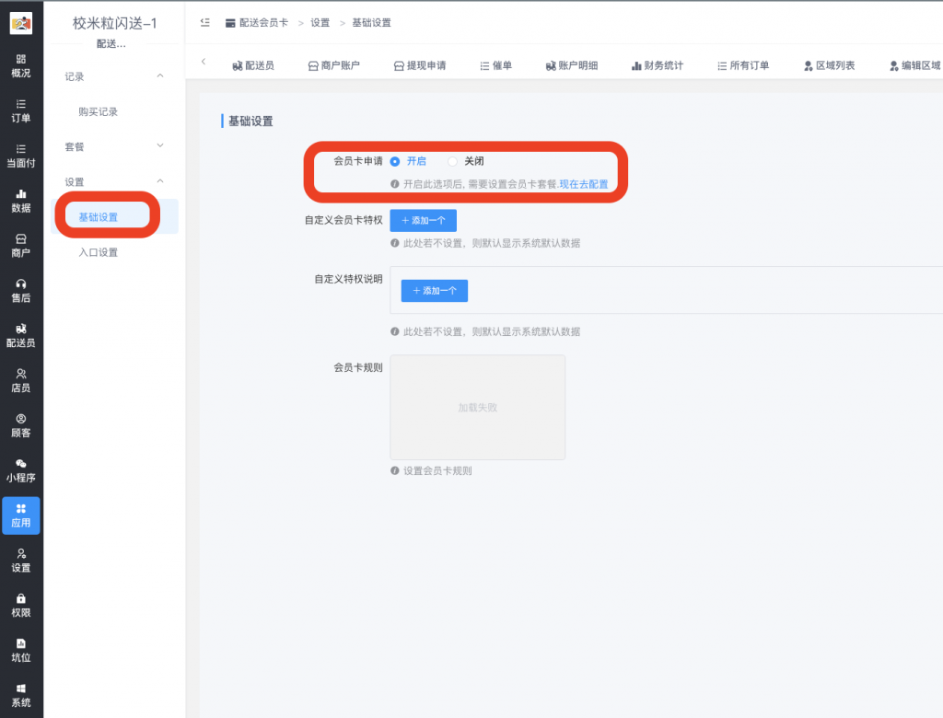Viewport: 943px width, 718px height.
Task: Switch to the highlighted 应用 sidebar item
Action: (x=20, y=516)
